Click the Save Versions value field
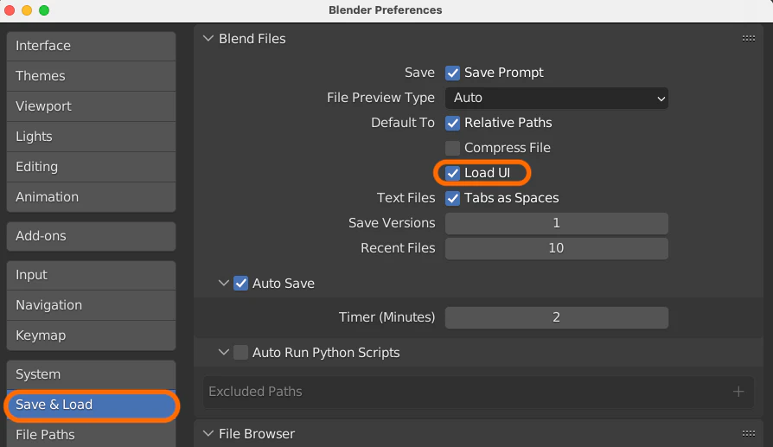This screenshot has height=447, width=773. tap(557, 223)
